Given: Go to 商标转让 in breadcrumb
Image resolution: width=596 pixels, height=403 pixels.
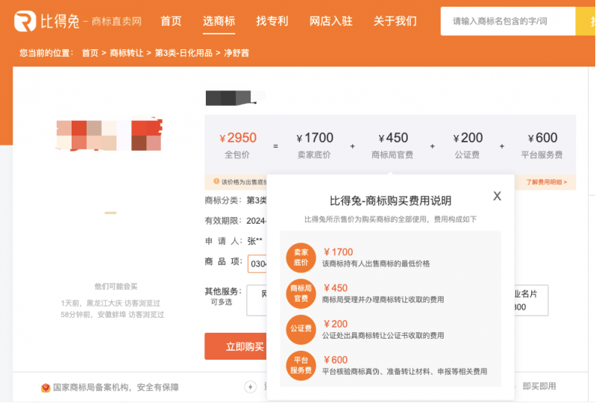Looking at the screenshot, I should (127, 53).
